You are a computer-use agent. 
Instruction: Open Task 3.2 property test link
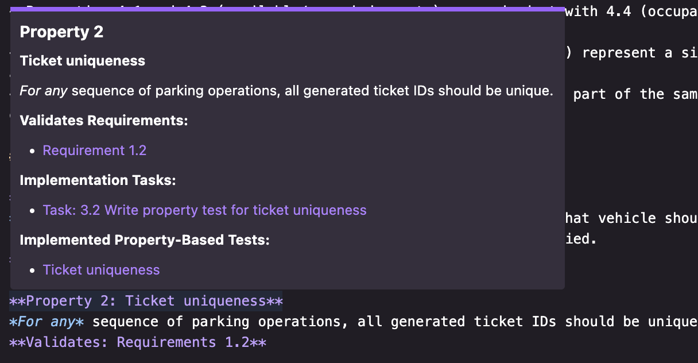pos(204,210)
